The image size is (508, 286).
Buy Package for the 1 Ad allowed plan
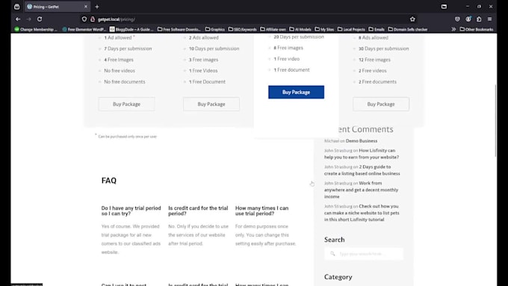[x=126, y=104]
